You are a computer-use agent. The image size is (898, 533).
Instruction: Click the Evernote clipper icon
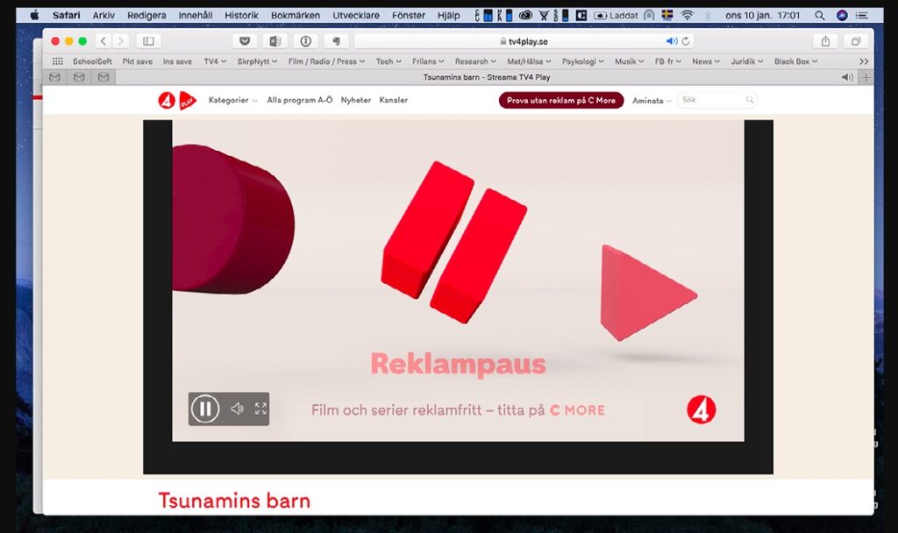pos(336,41)
